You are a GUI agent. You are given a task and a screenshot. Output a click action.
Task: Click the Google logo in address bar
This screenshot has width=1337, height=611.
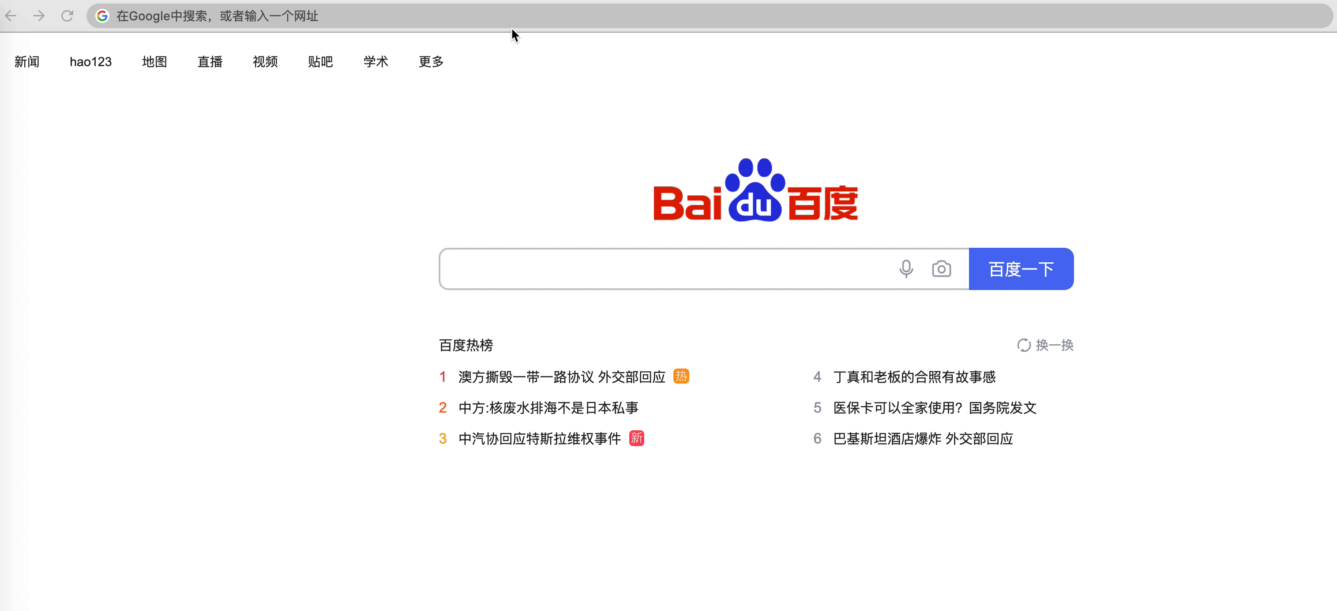[102, 16]
